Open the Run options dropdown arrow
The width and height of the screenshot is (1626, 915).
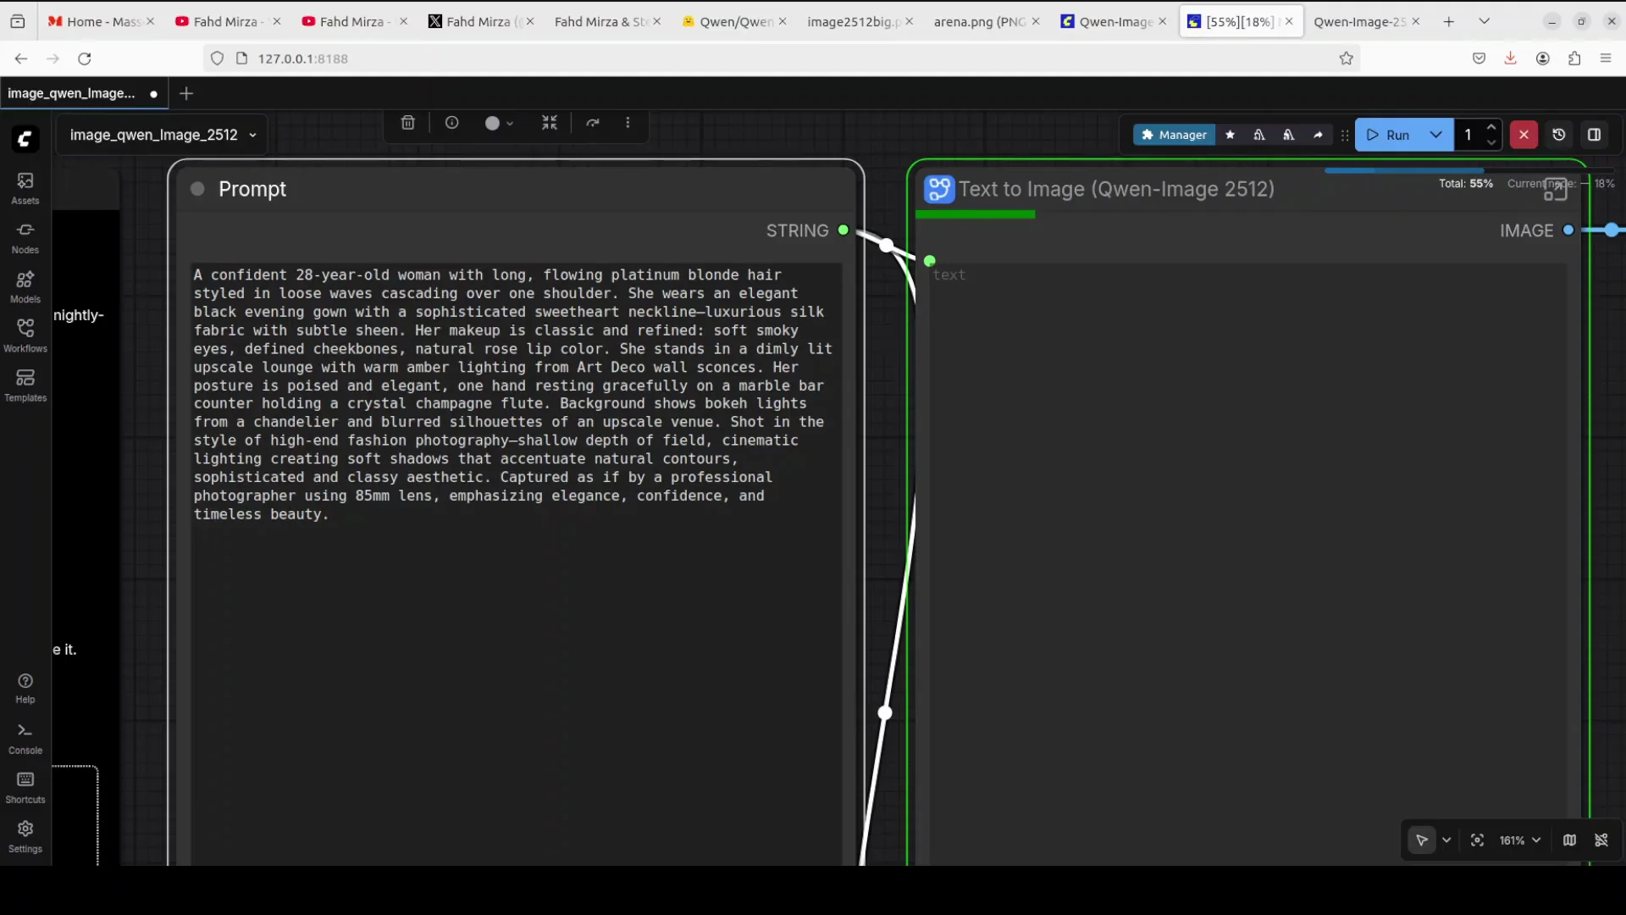(1435, 135)
